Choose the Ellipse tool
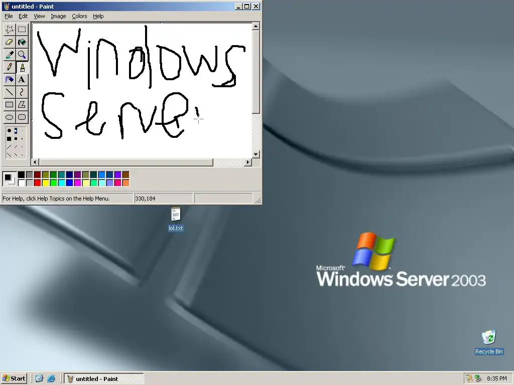 coord(9,117)
